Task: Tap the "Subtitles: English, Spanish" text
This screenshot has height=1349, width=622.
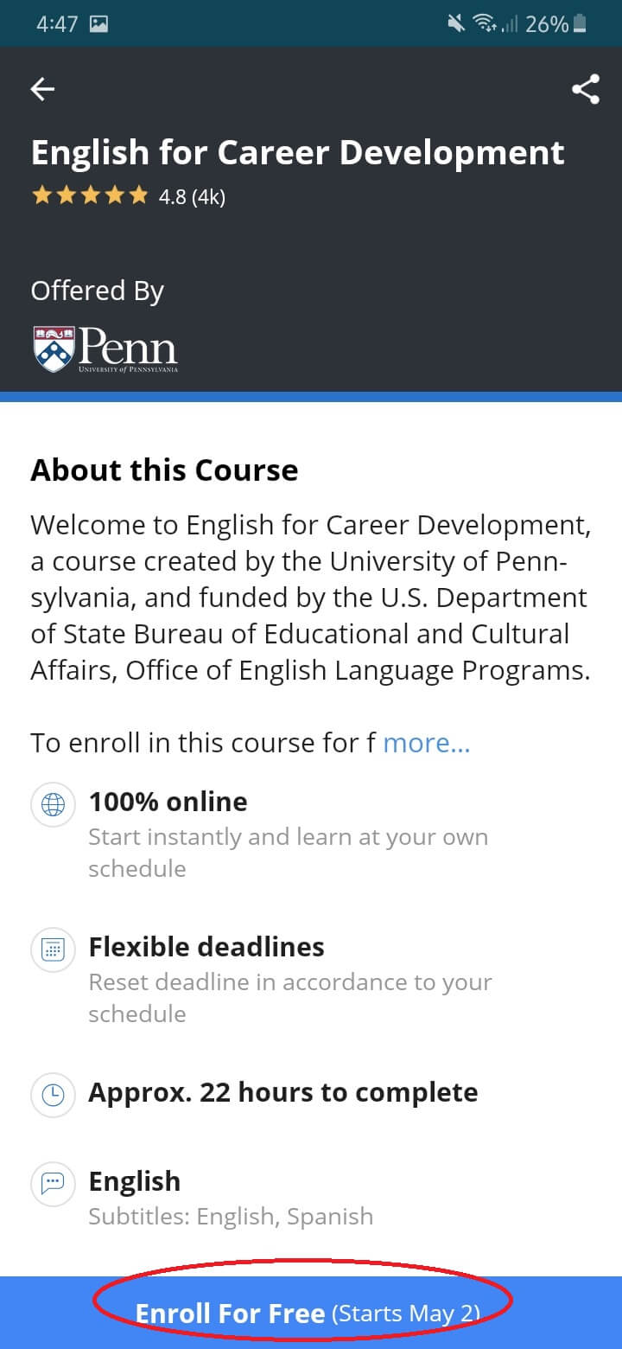Action: pos(231,1216)
